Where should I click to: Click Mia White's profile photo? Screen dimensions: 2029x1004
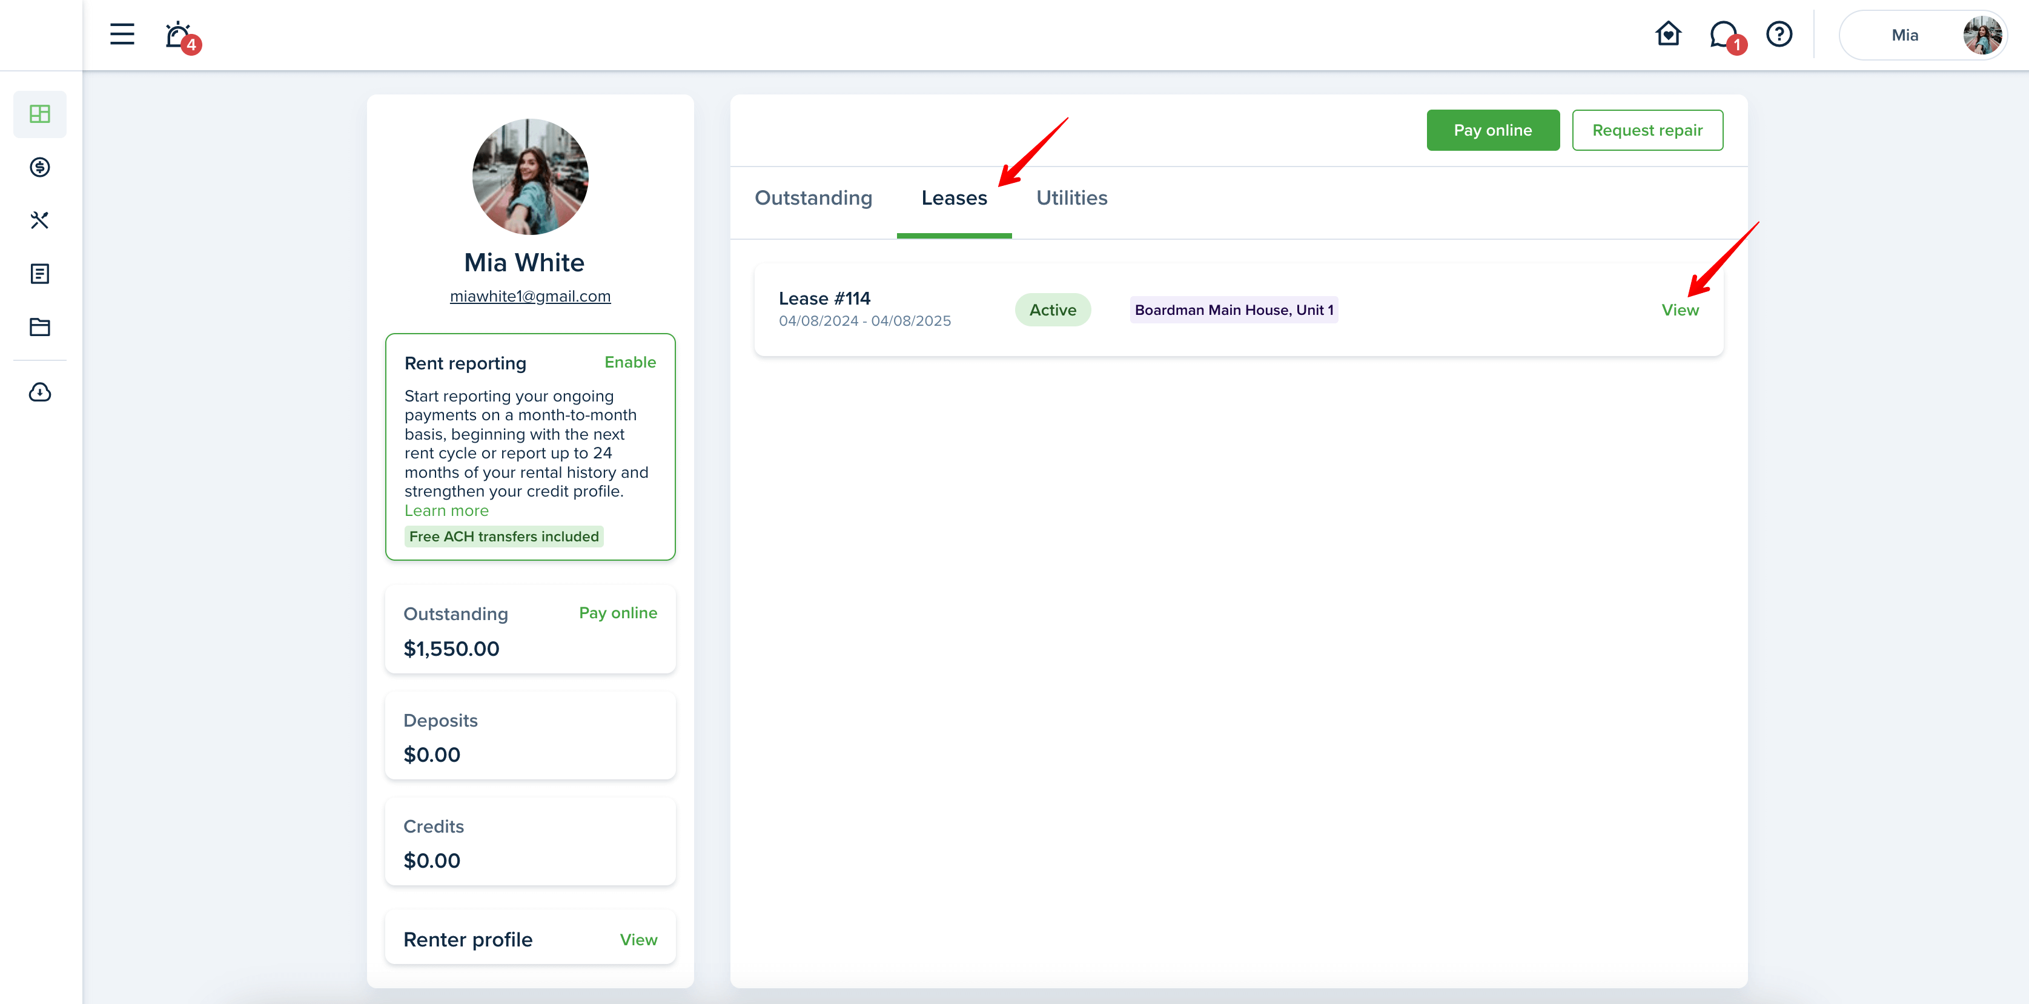click(530, 176)
